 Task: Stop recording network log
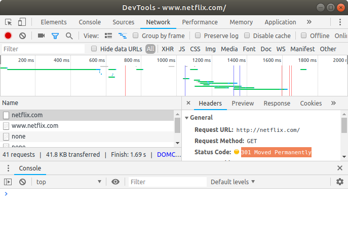tap(8, 36)
